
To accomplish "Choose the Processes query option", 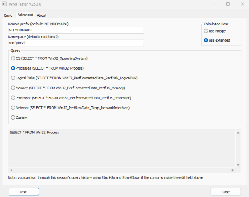I will tap(47, 68).
